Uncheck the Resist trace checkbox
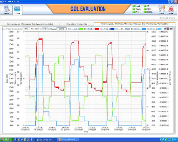The image size is (178, 142). (132, 29)
